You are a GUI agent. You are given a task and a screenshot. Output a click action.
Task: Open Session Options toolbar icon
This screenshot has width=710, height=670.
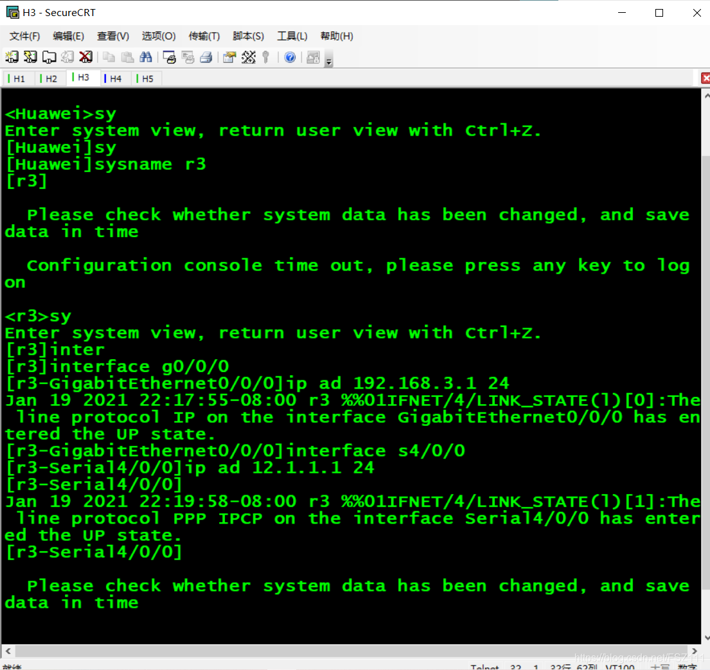(x=229, y=57)
